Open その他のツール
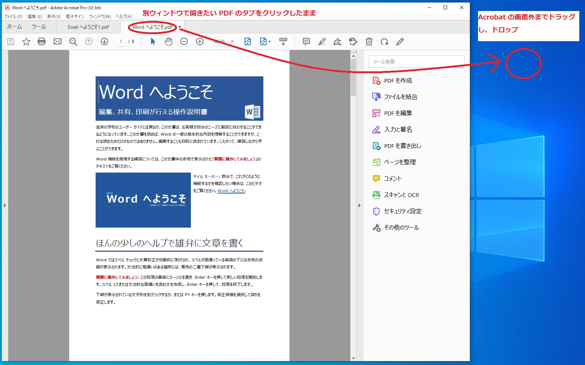This screenshot has height=365, width=585. tap(396, 227)
